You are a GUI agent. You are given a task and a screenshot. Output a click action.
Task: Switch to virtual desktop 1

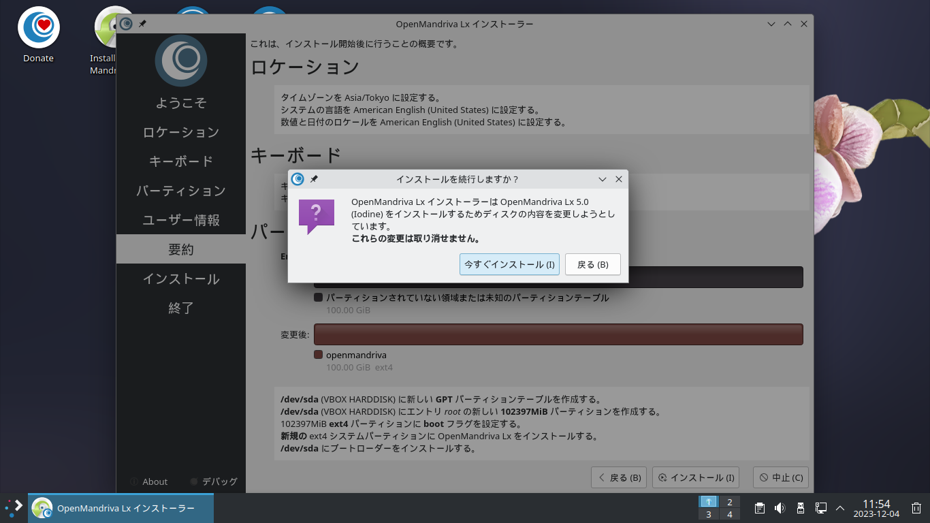tap(709, 502)
